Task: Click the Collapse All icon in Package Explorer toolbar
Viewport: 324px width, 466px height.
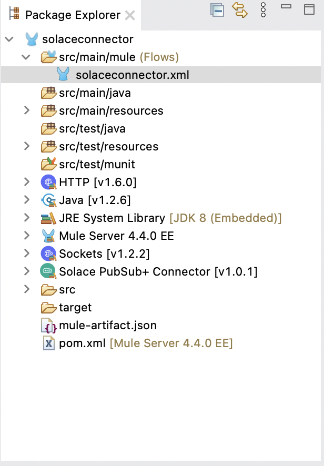Action: click(x=217, y=10)
